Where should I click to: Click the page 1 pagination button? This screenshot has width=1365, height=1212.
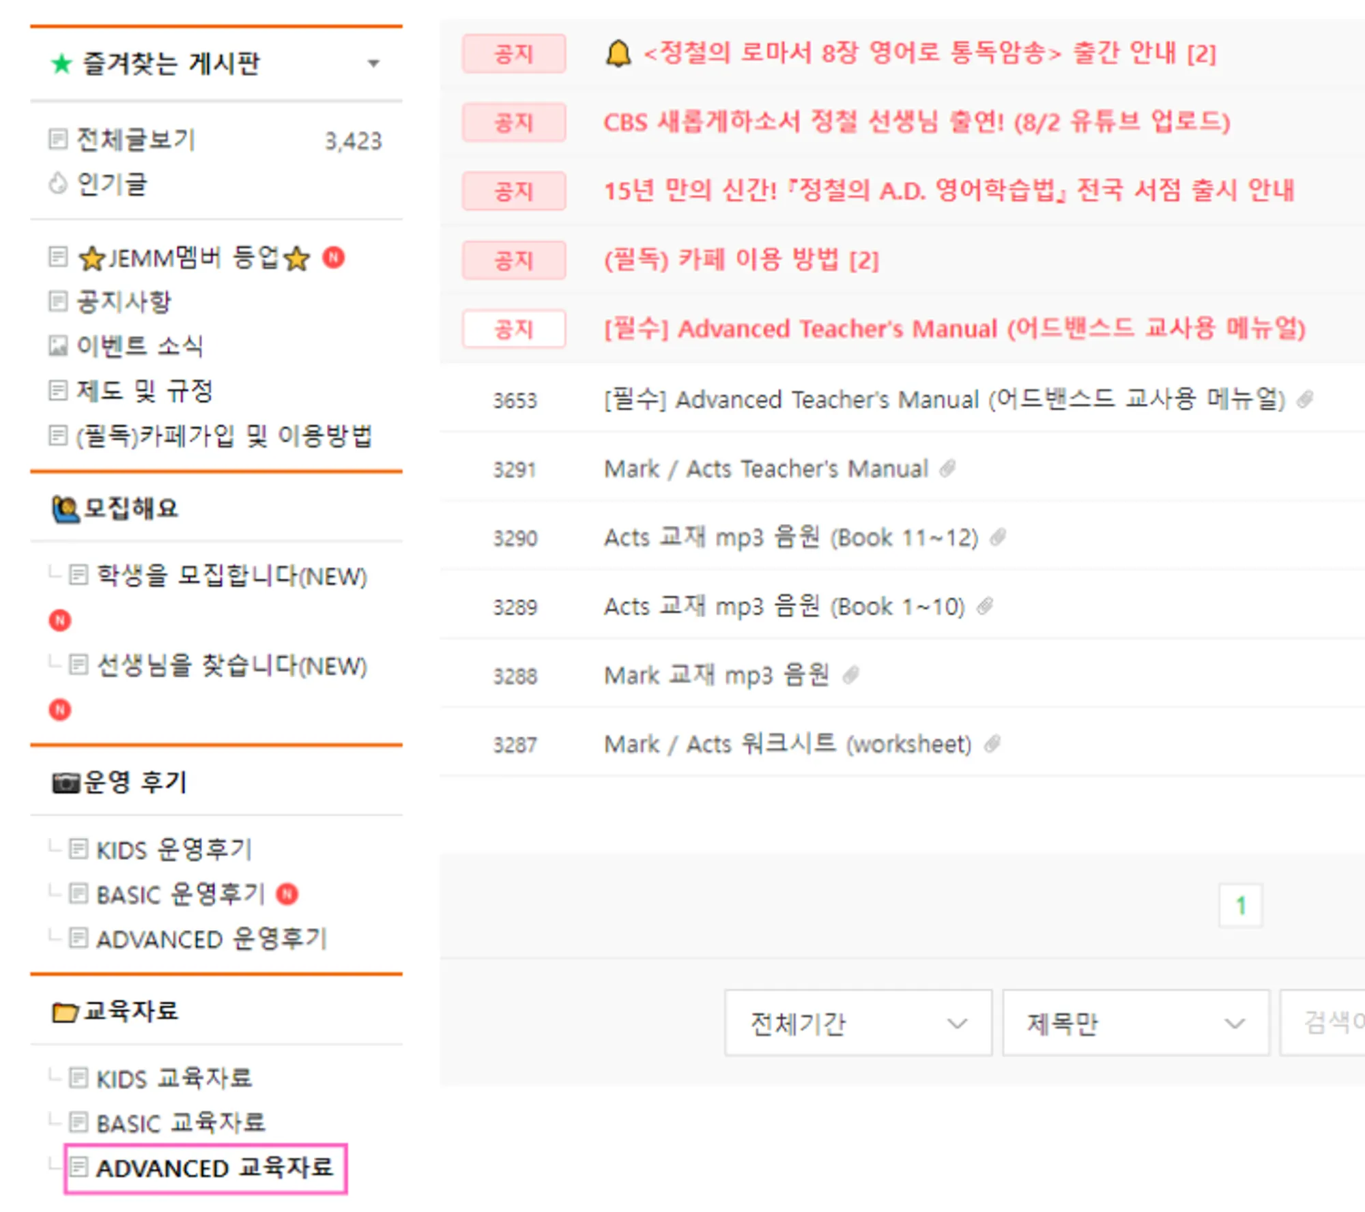(x=1240, y=906)
